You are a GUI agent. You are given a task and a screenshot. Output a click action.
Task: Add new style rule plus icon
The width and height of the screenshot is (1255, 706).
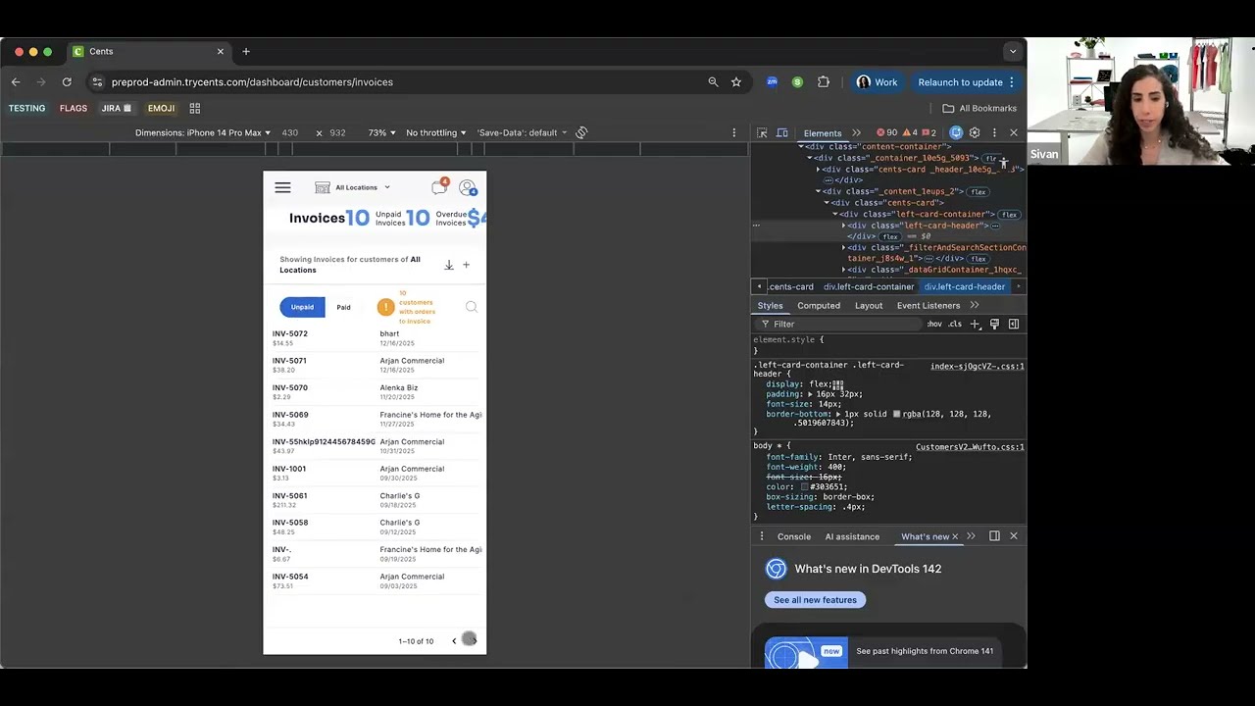[975, 324]
